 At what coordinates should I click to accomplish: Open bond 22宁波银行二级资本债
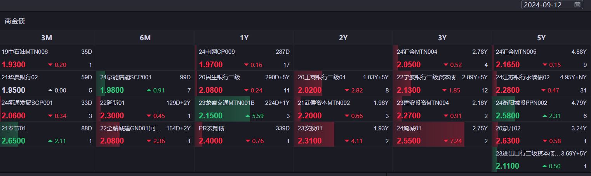pyautogui.click(x=428, y=77)
